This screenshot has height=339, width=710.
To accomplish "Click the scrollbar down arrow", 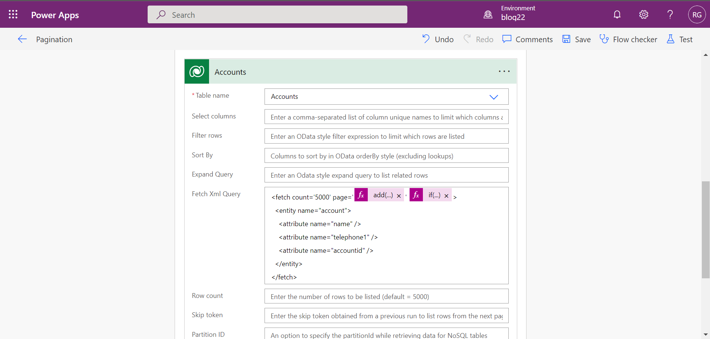I will point(705,335).
